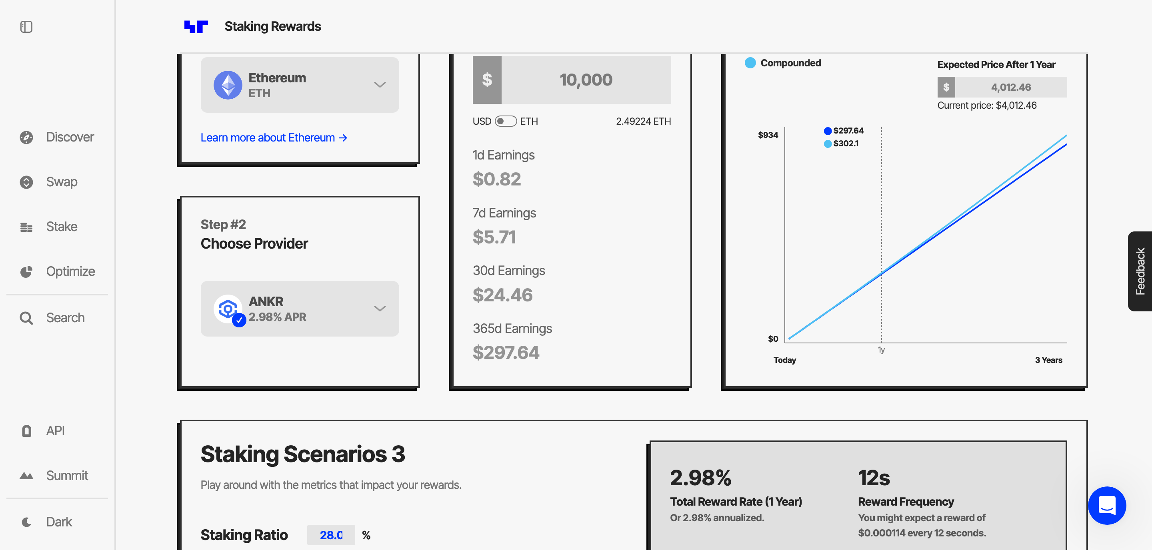Toggle the sidebar collapse button
Viewport: 1152px width, 550px height.
click(26, 26)
